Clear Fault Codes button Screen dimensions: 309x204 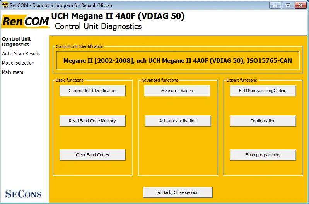[x=92, y=155]
